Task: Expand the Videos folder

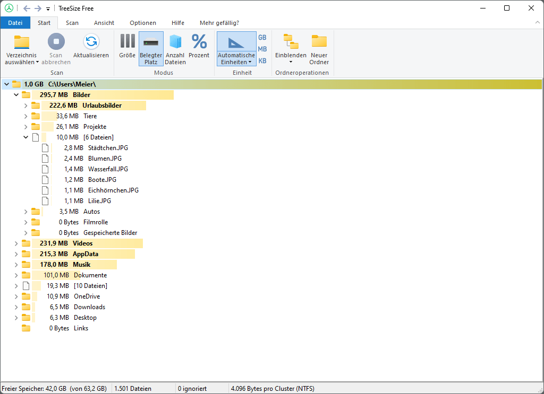Action: (16, 243)
